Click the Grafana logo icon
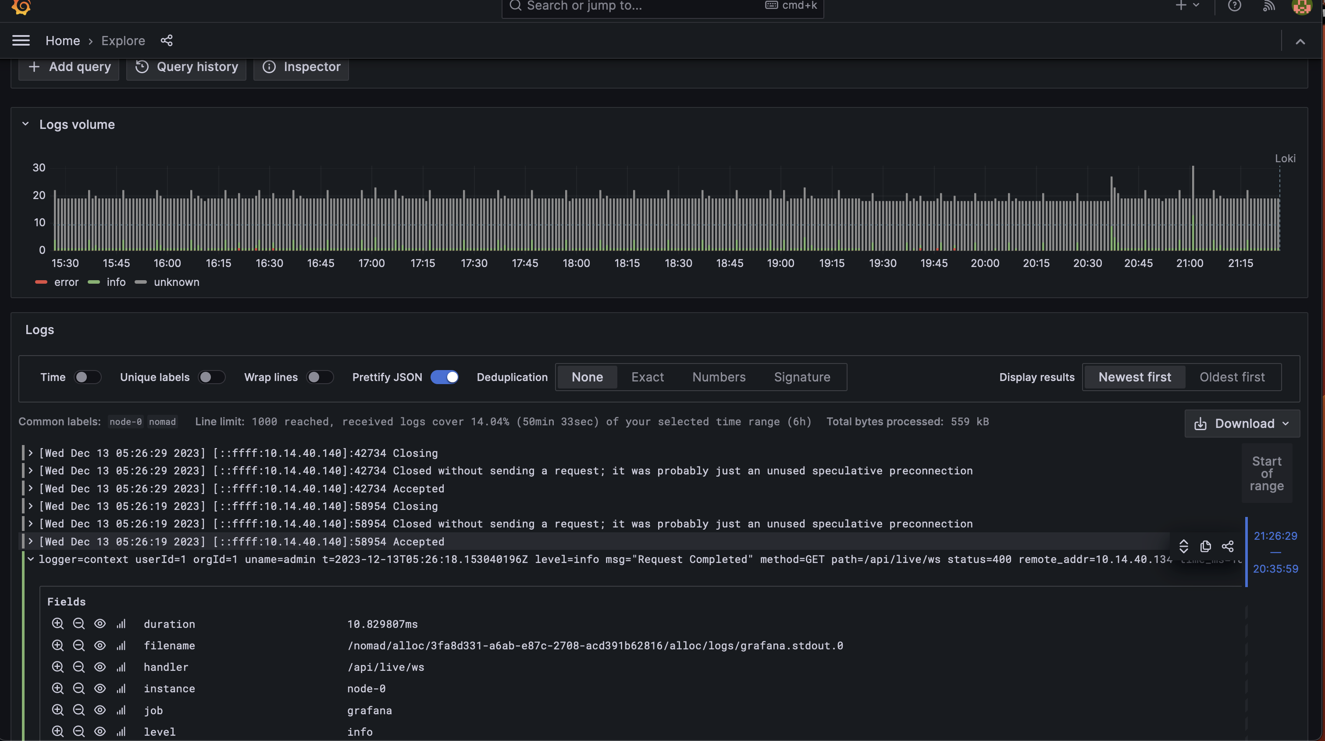Viewport: 1325px width, 741px height. (x=21, y=7)
